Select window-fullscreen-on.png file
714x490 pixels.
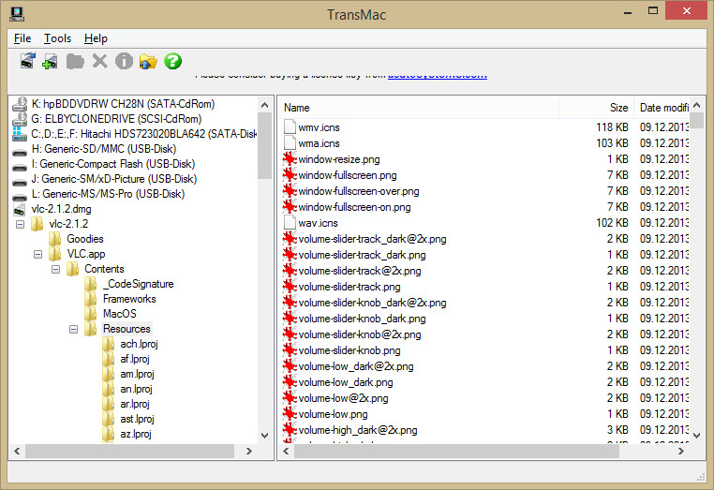354,207
